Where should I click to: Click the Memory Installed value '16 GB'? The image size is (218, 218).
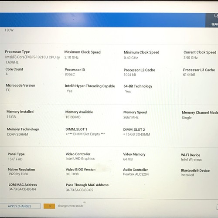coord(11,117)
